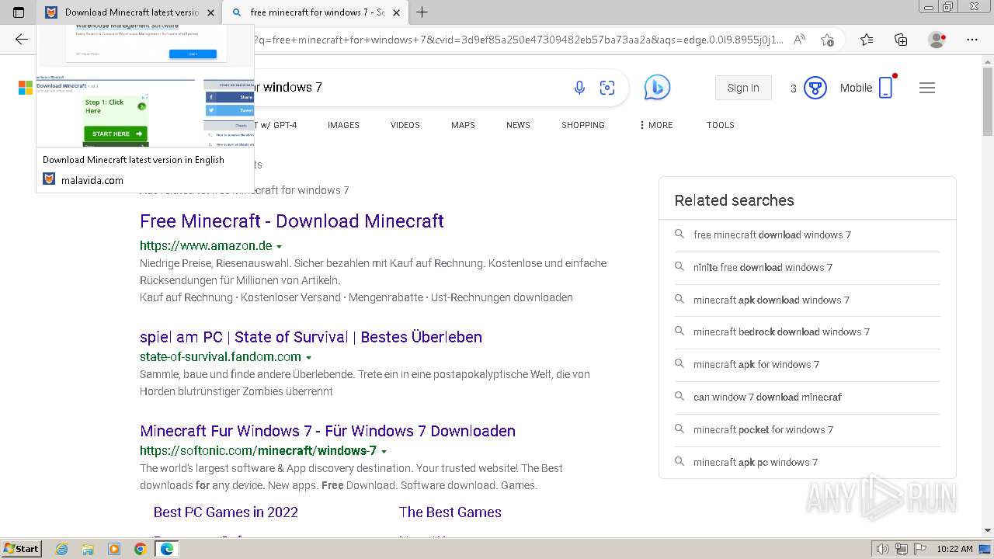Click the Sign in button
Viewport: 994px width, 559px height.
tap(743, 88)
